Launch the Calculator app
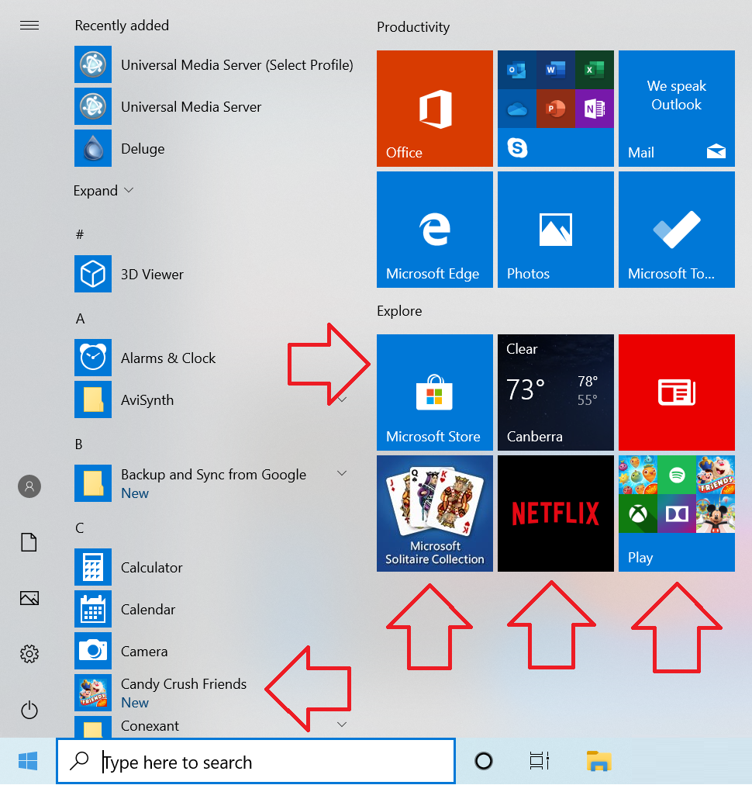 click(x=214, y=567)
